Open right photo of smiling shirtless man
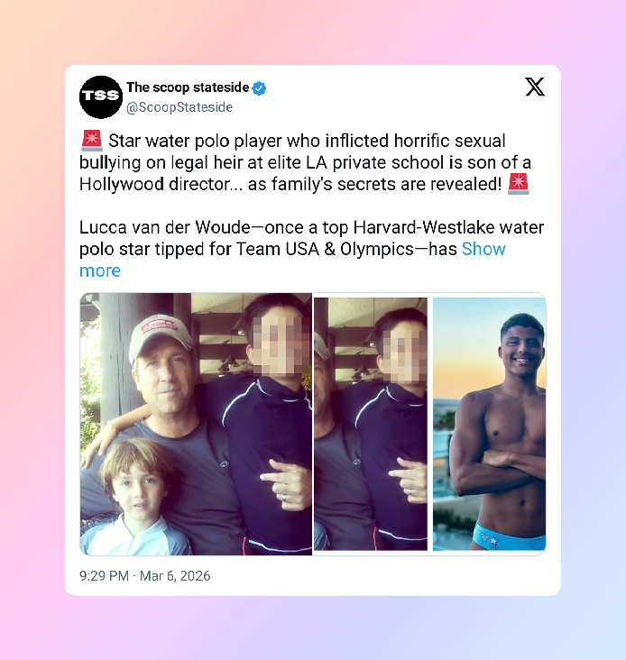This screenshot has width=626, height=660. (x=489, y=424)
